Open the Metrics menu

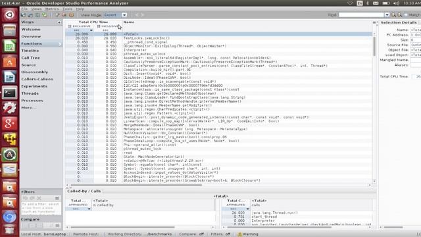pos(52,9)
